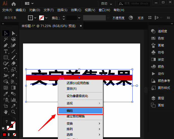
Task: Select the Mesh tool
Action: pyautogui.click(x=6, y=88)
